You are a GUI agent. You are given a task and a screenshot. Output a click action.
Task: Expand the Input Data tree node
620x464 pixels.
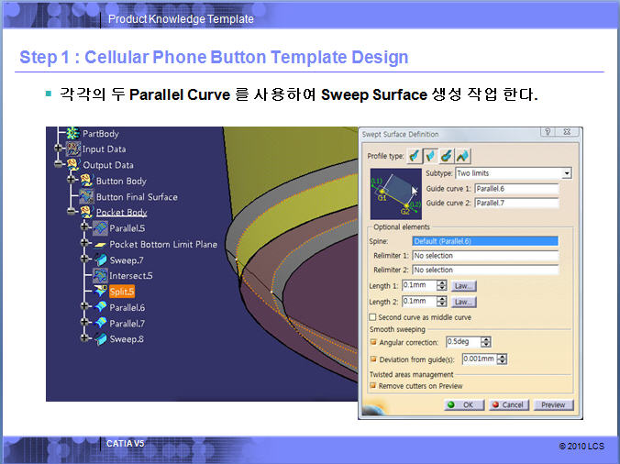click(x=59, y=149)
